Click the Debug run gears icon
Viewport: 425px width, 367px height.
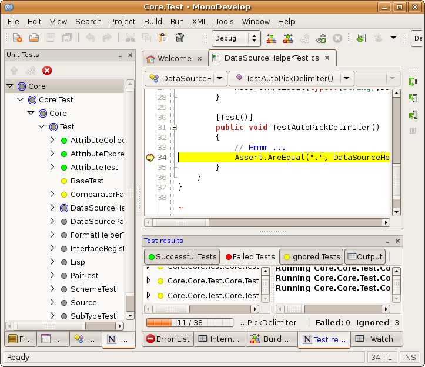click(321, 38)
